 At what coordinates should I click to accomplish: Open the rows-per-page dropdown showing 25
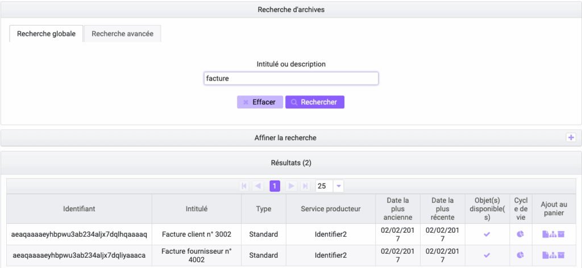[x=339, y=186]
